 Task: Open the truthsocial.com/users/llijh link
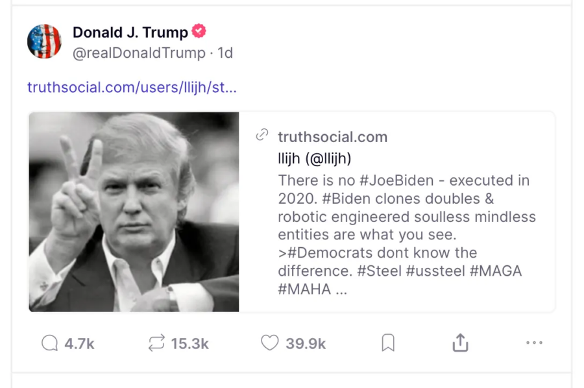point(132,87)
